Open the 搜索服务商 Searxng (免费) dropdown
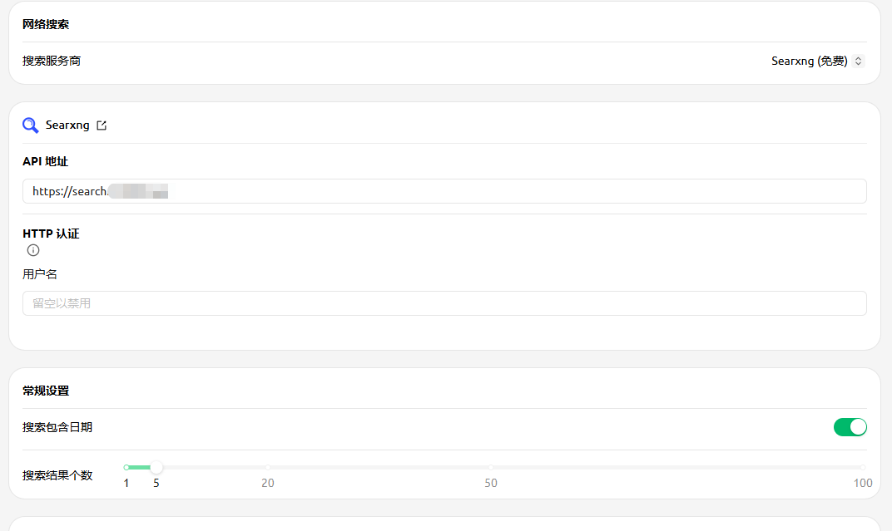Image resolution: width=892 pixels, height=531 pixels. tap(817, 61)
